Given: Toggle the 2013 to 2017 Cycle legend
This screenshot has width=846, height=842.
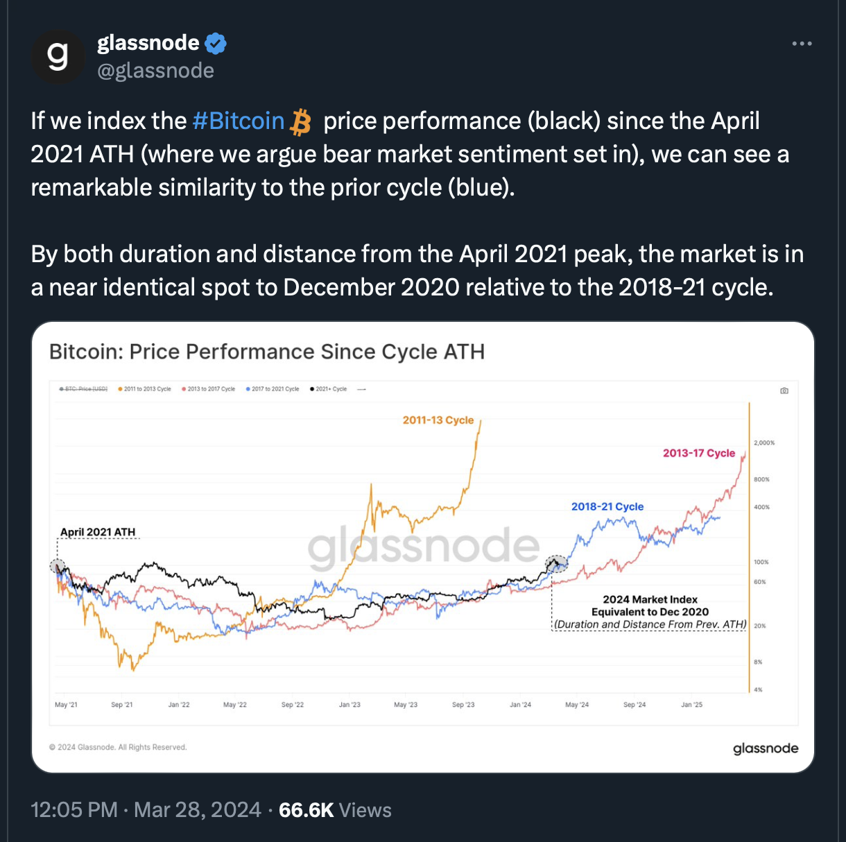Looking at the screenshot, I should tap(209, 389).
